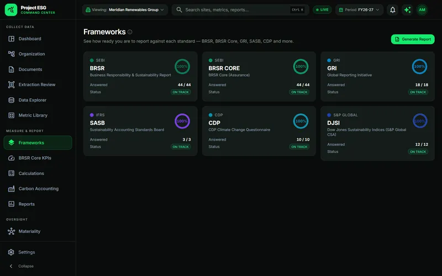Click the GRI blue 100% progress ring
The image size is (442, 276).
(419, 66)
